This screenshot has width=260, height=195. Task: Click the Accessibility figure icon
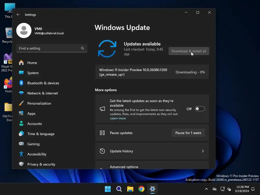[21, 154]
